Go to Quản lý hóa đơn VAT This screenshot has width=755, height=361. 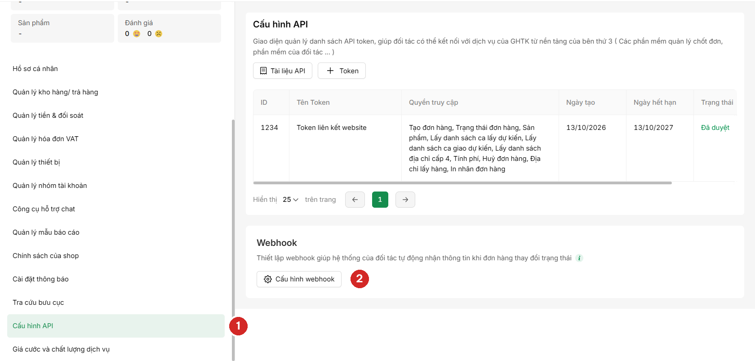coord(45,139)
